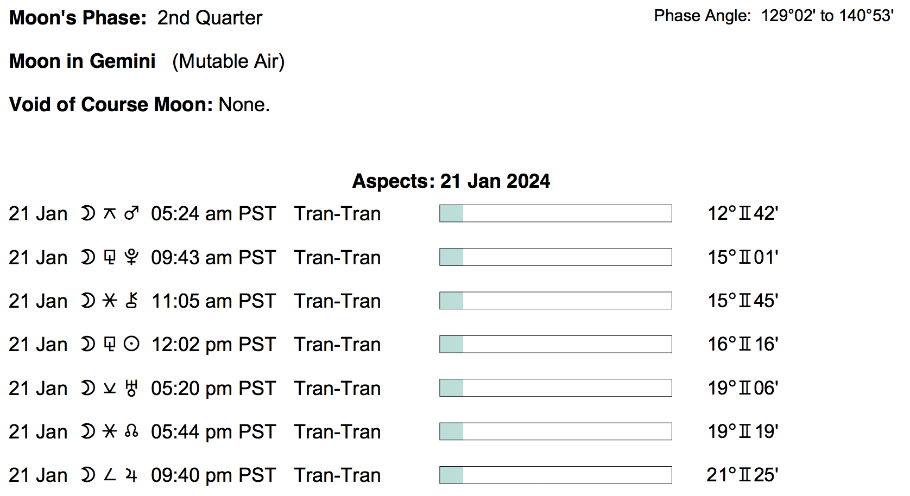The width and height of the screenshot is (910, 496).
Task: Click the progress bar in the 12:02 pm row
Action: coord(555,344)
